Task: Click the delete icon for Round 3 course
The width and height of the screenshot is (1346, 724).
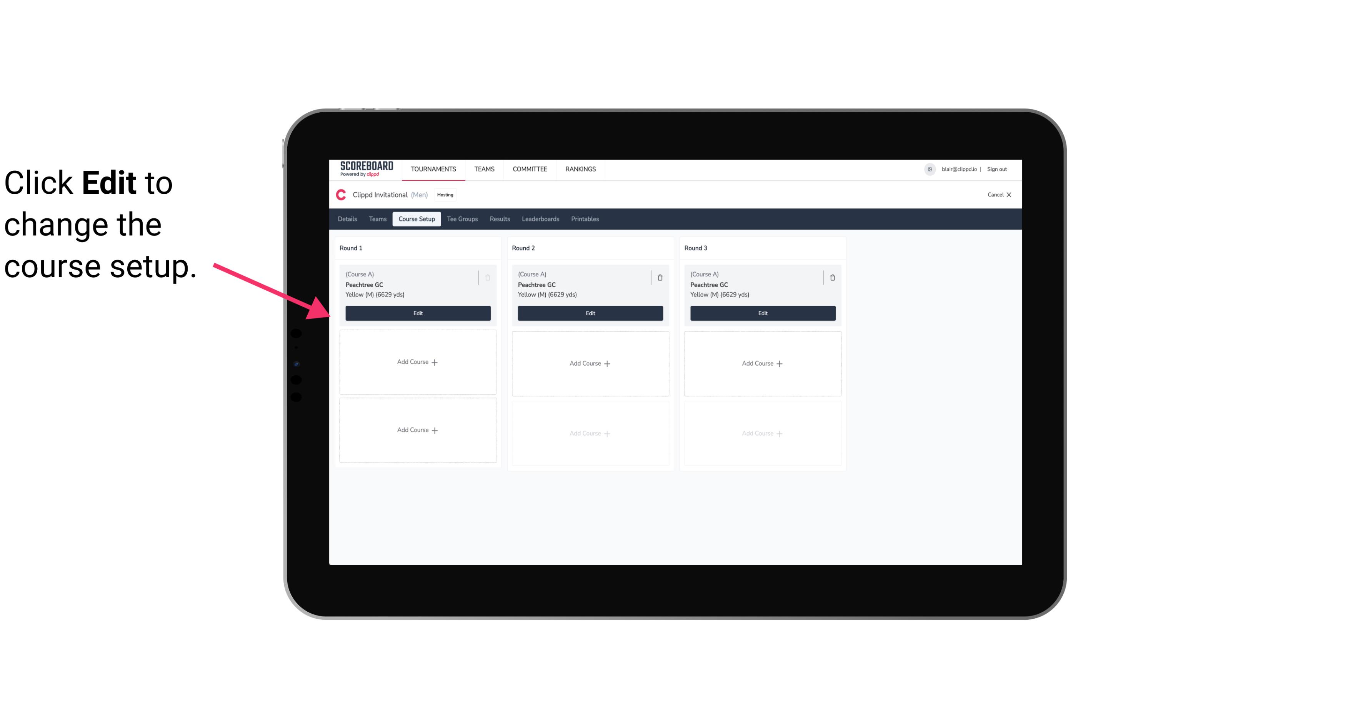Action: pos(833,276)
